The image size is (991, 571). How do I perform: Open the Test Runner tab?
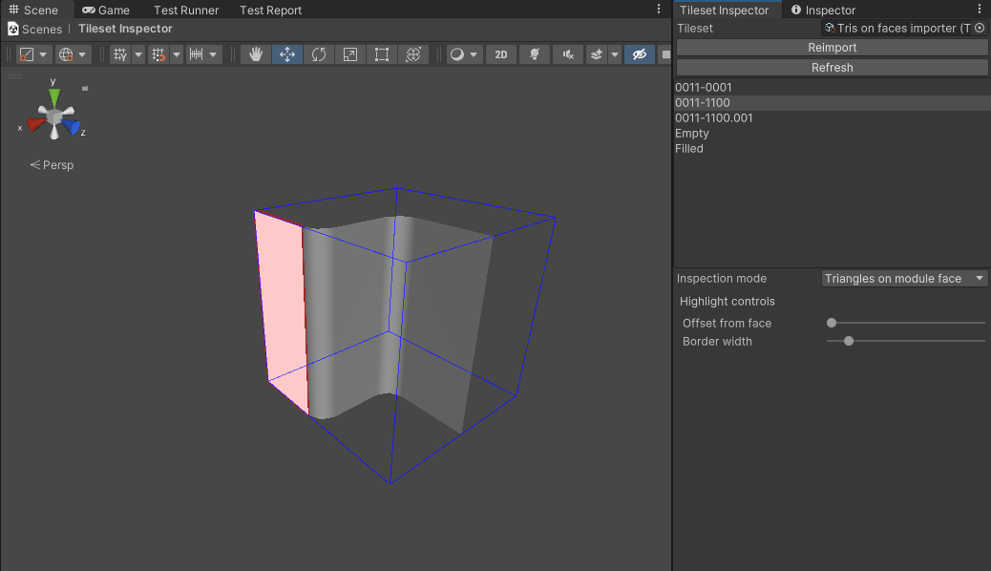coord(186,11)
